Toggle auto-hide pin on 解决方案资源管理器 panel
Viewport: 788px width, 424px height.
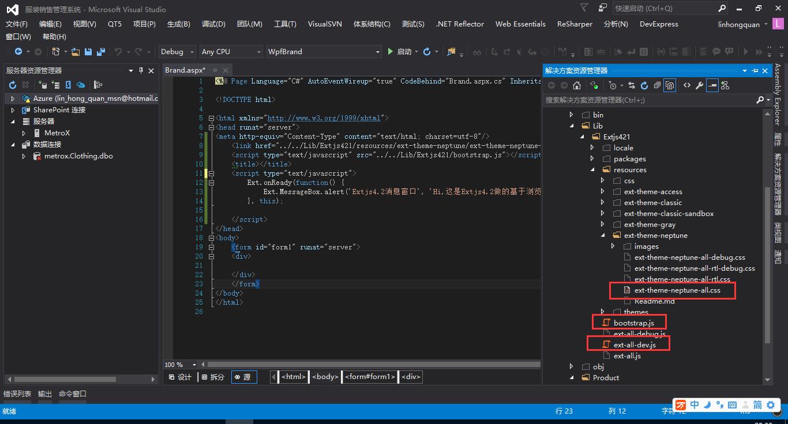click(x=755, y=70)
